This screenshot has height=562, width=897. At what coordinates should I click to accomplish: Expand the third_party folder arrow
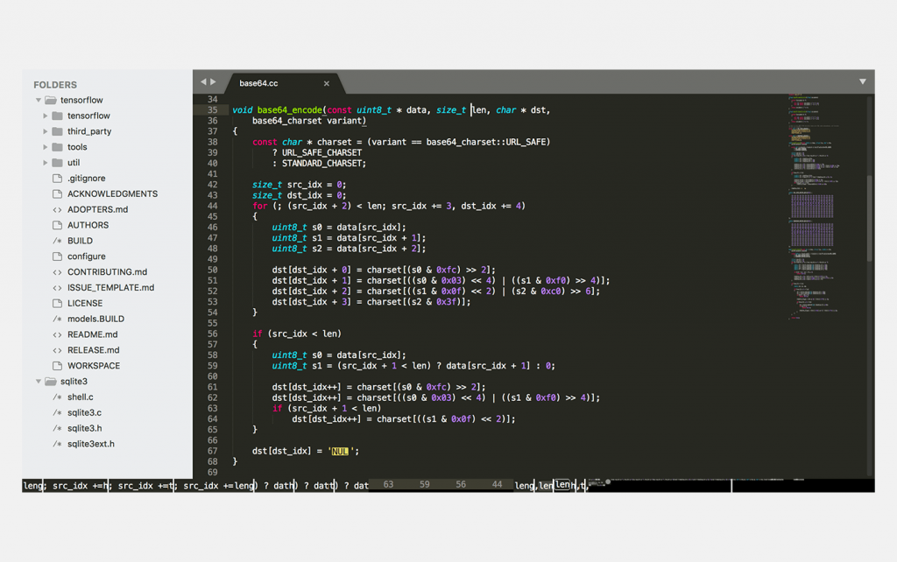(x=46, y=131)
